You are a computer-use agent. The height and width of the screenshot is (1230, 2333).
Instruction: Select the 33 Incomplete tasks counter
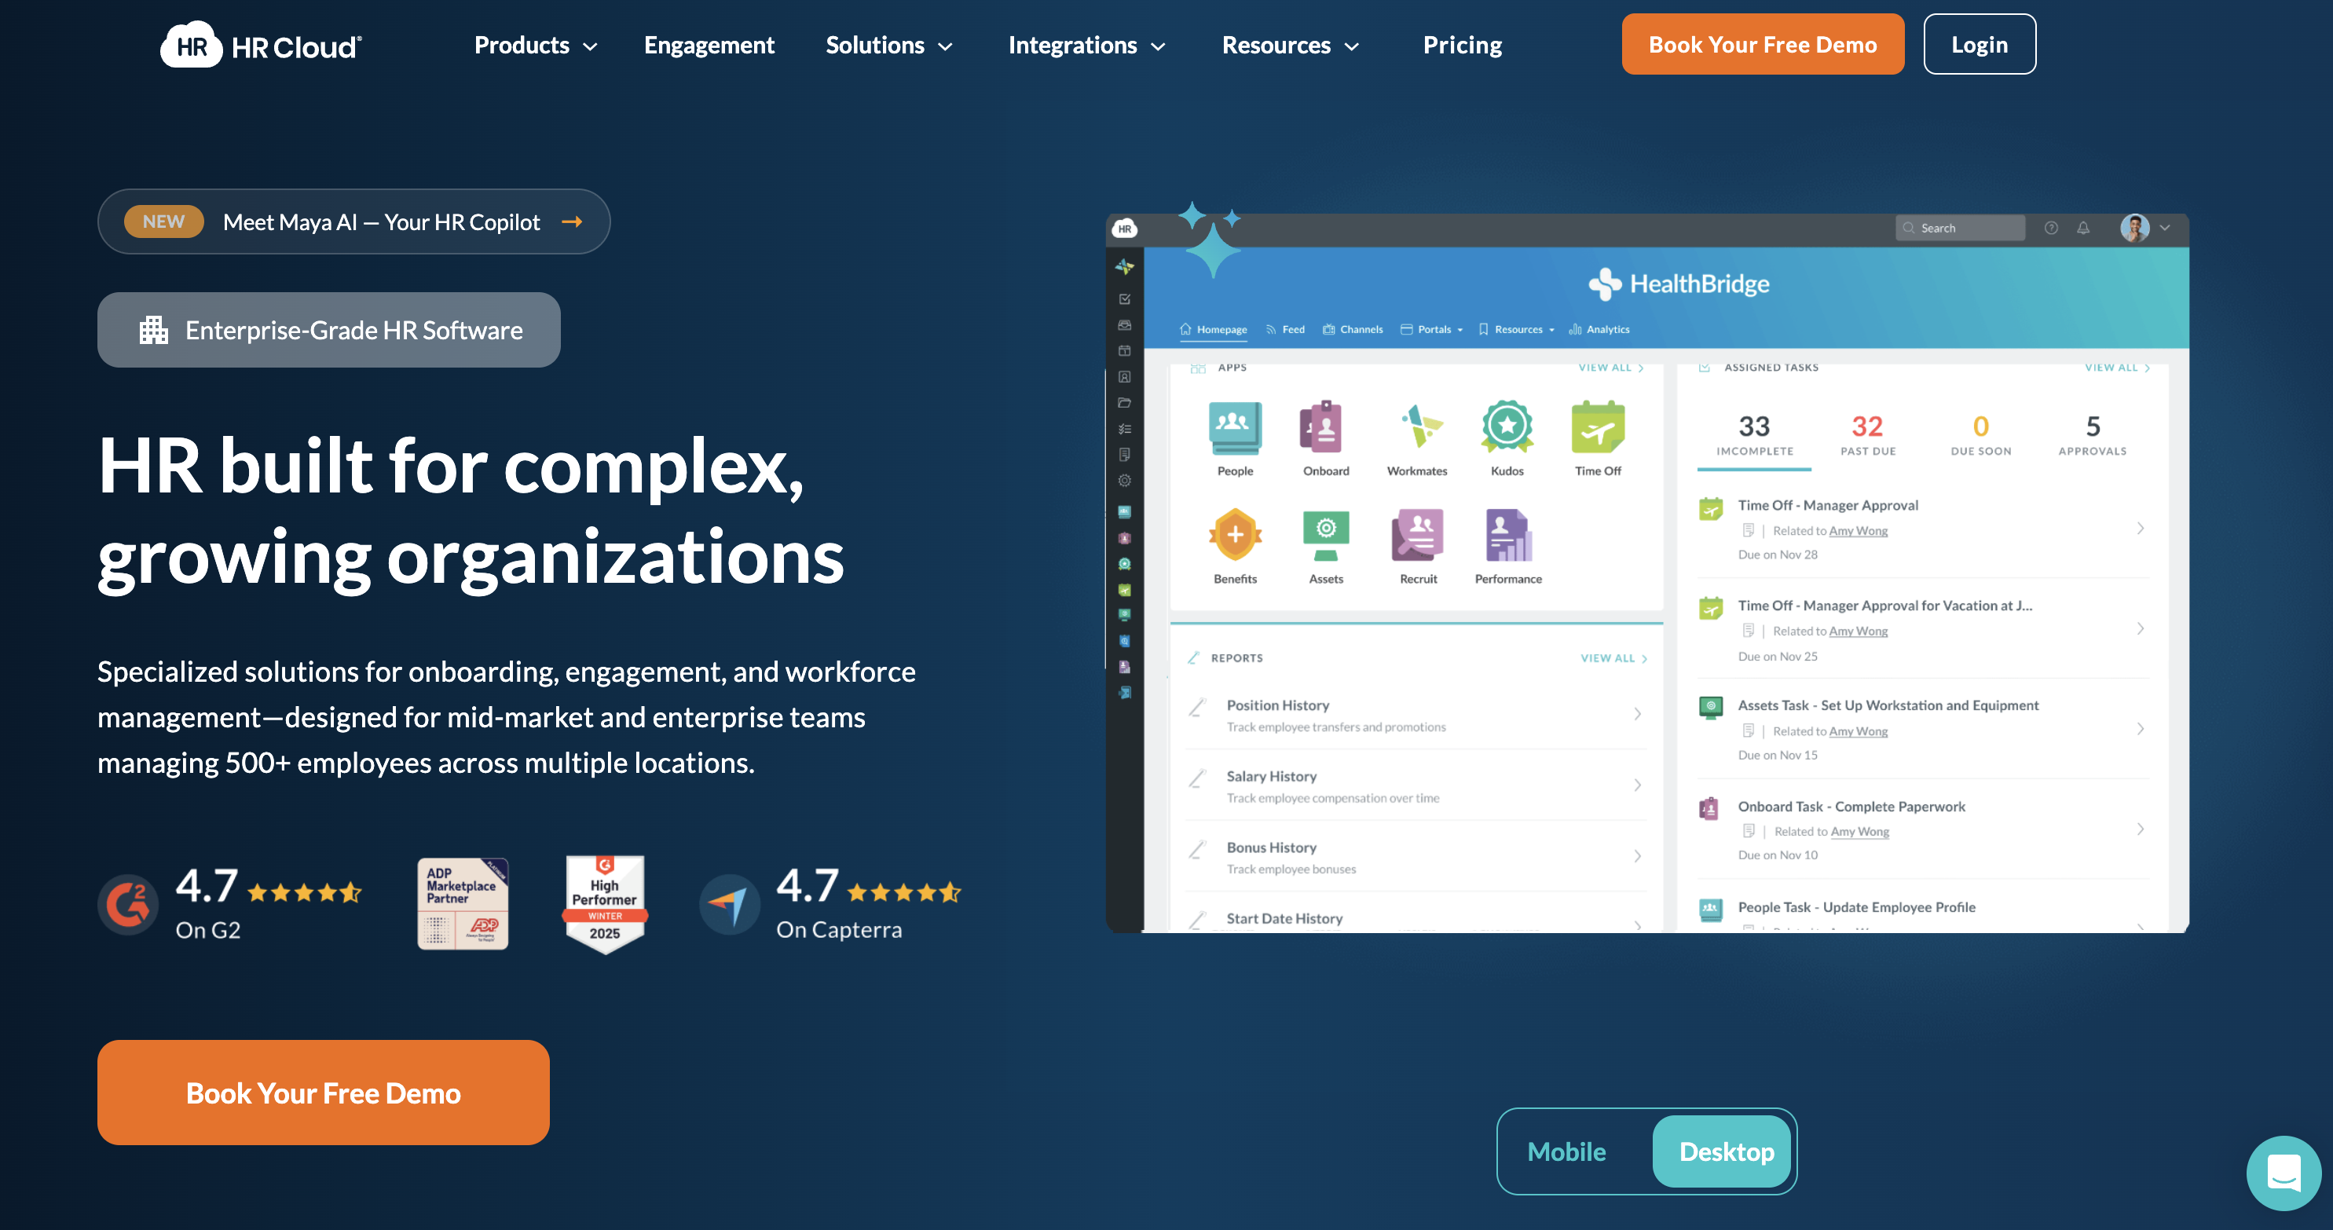[1754, 435]
